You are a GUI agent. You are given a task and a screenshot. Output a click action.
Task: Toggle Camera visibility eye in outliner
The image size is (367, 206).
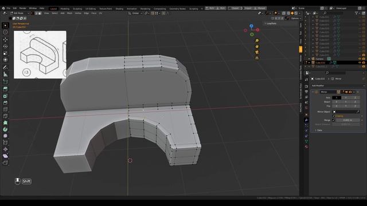pos(360,59)
